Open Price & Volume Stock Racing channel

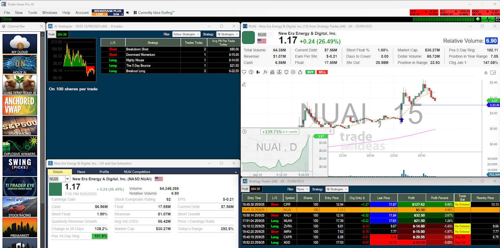[20, 207]
